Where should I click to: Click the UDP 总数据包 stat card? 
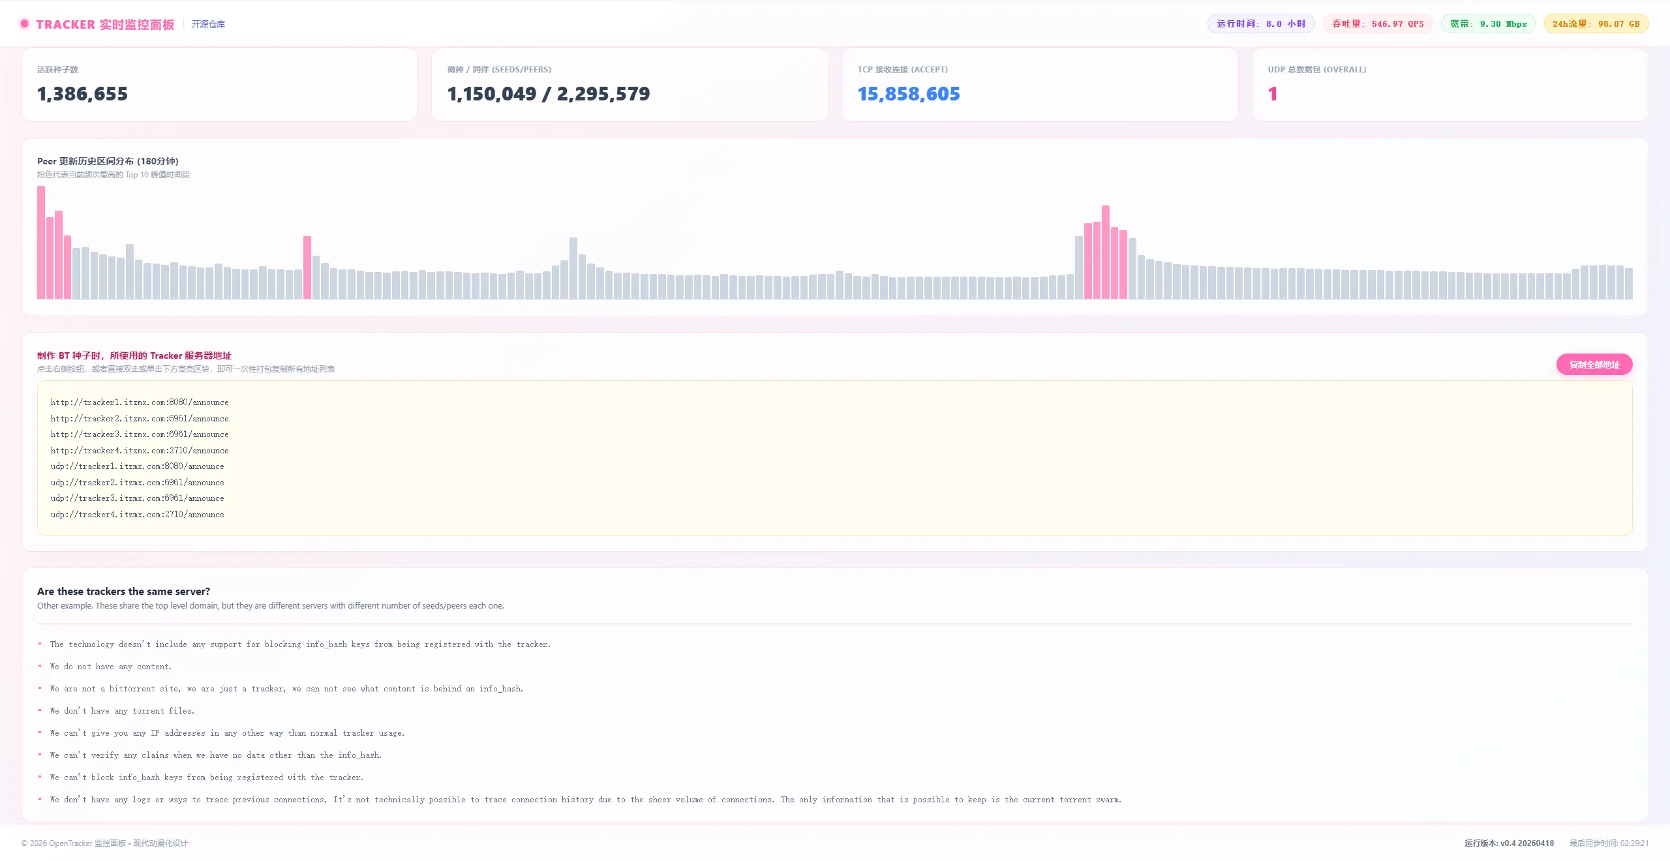pyautogui.click(x=1450, y=85)
